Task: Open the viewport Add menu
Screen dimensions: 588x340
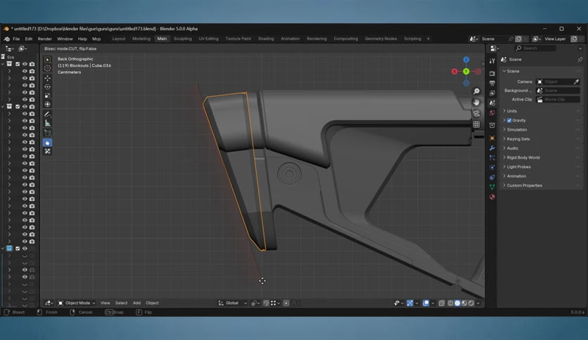Action: click(x=137, y=303)
